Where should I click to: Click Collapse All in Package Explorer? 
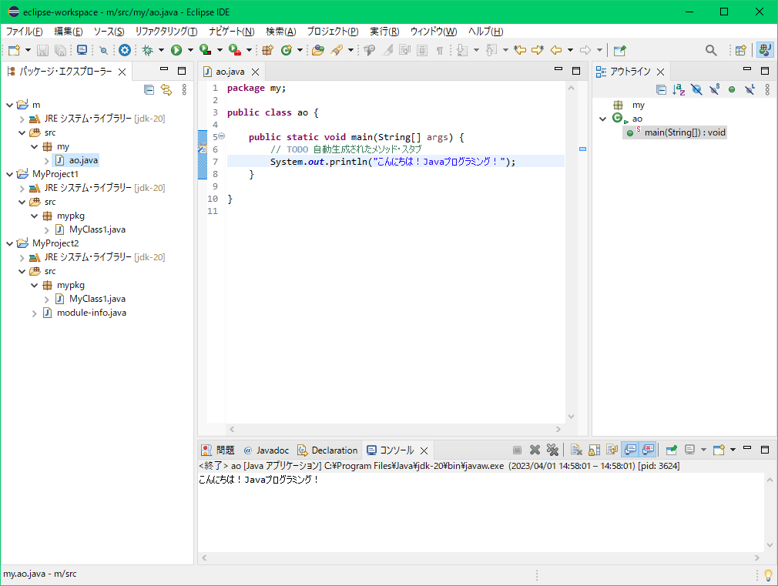point(149,90)
